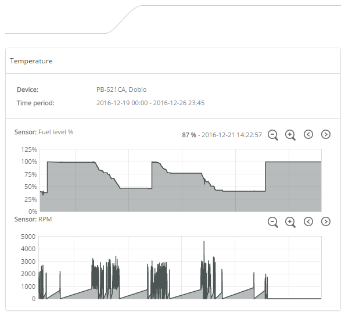Screen dimensions: 345x315
Task: Click the 87 % reading timestamp
Action: [222, 135]
